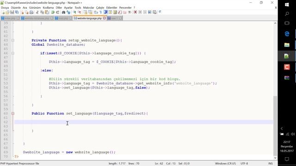This screenshot has height=166, width=296.
Task: Open the Dosya menu
Action: 5,8
